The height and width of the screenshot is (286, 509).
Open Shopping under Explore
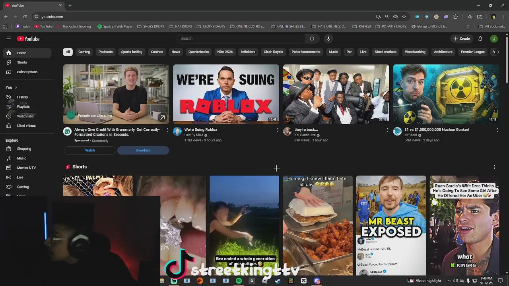coord(28,149)
